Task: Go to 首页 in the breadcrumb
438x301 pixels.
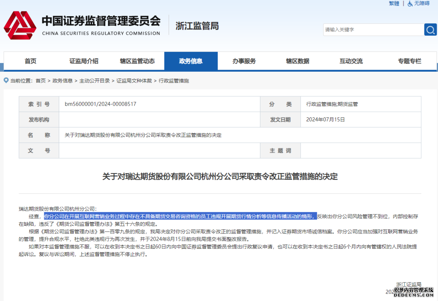Action: click(41, 81)
